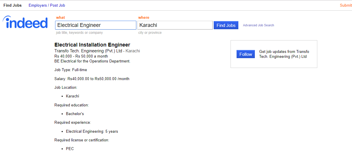Click the blue Find Jobs button
Screen dimensions: 352x159
click(x=226, y=25)
